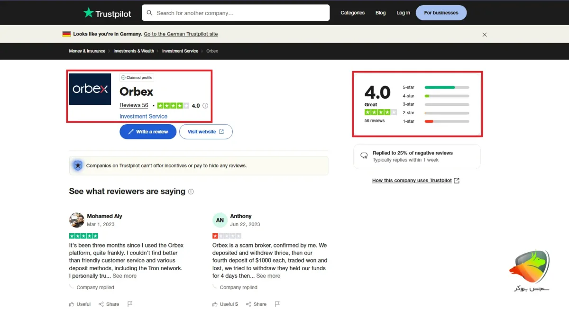Screen dimensions: 569x311
Task: Click Write a review button
Action: pyautogui.click(x=148, y=132)
